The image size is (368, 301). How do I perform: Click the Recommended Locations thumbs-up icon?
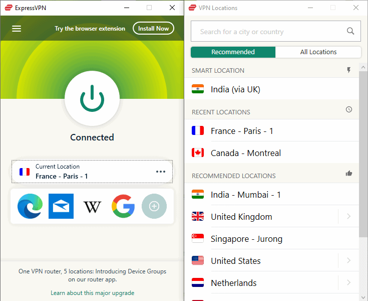(349, 173)
